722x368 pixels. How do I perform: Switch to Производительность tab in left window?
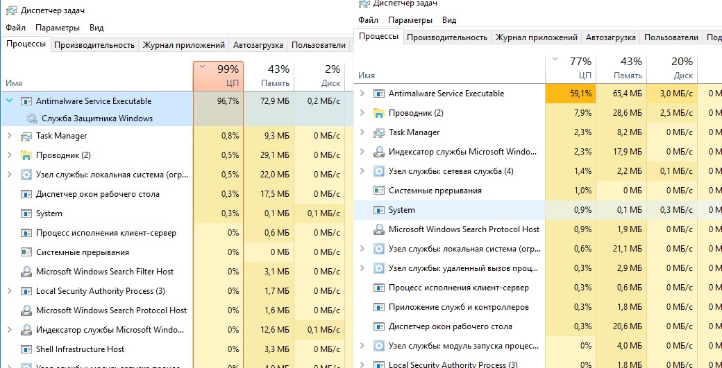94,45
